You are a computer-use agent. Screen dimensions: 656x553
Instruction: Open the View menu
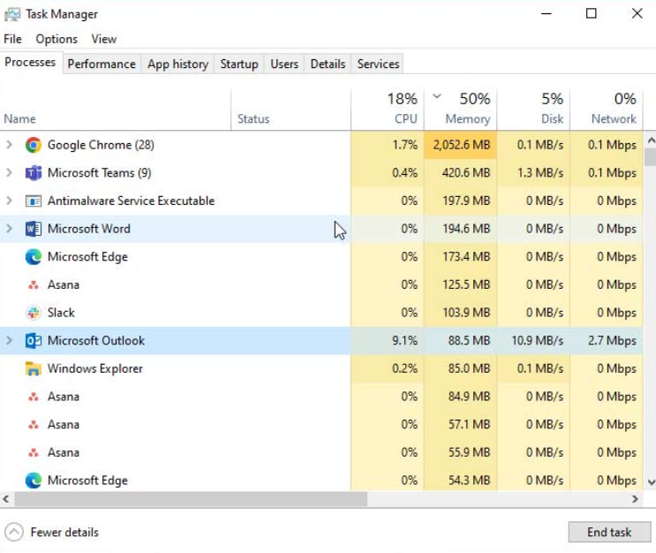(x=104, y=40)
